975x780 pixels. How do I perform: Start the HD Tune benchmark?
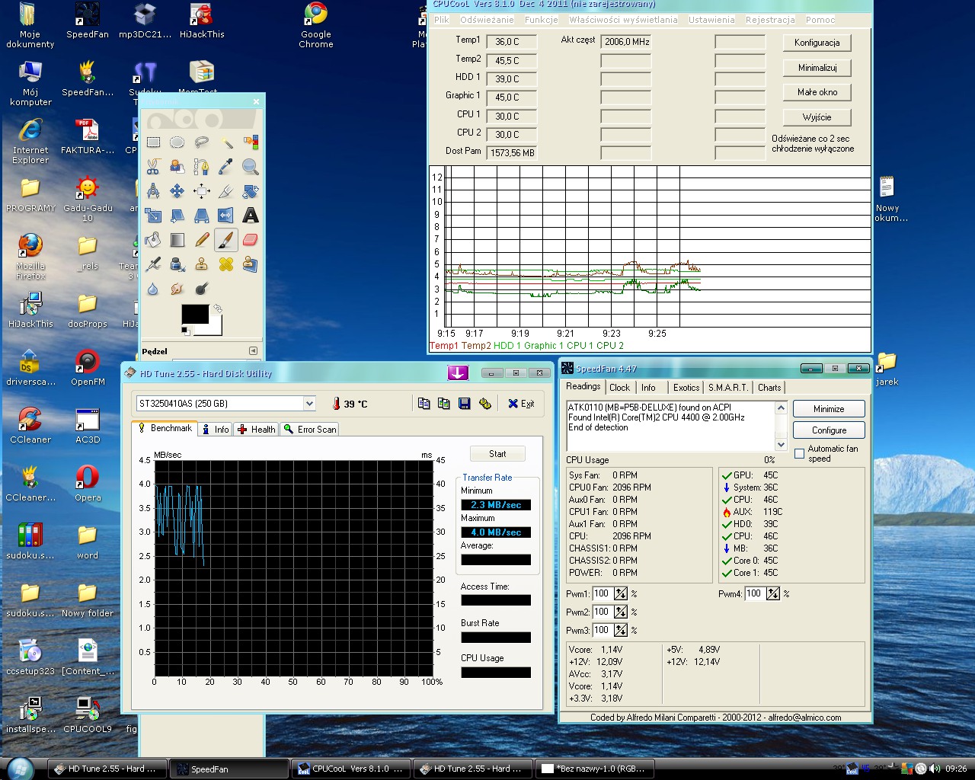pos(497,454)
